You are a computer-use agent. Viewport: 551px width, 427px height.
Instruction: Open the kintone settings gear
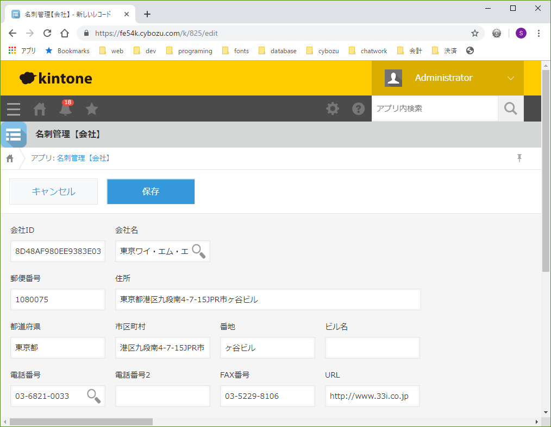click(x=333, y=109)
